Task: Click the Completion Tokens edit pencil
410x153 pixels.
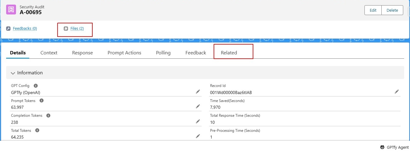Action: click(198, 121)
